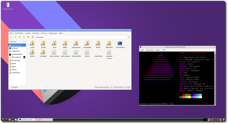Click the red logout panel icon
The width and height of the screenshot is (228, 124).
pyautogui.click(x=224, y=120)
